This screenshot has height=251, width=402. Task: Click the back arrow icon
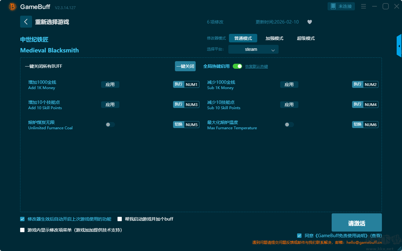point(26,22)
